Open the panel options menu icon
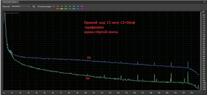This screenshot has width=207, height=95. 204,2
